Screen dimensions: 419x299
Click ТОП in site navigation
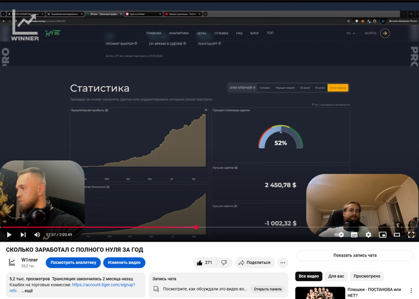[270, 33]
